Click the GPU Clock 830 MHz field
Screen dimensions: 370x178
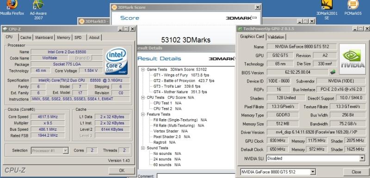pos(277,140)
